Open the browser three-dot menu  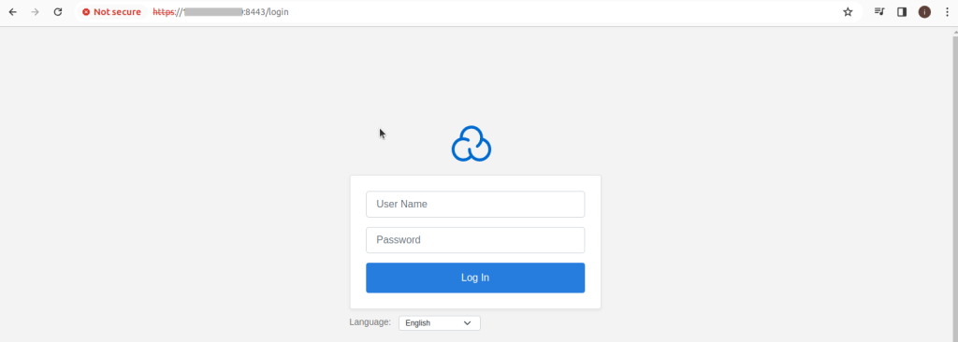(947, 12)
